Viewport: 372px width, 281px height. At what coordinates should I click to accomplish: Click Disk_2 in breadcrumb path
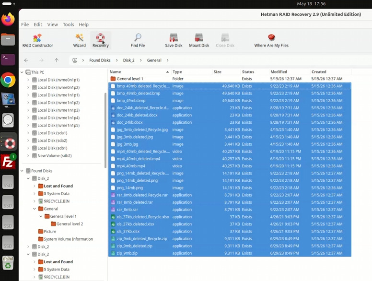(128, 60)
